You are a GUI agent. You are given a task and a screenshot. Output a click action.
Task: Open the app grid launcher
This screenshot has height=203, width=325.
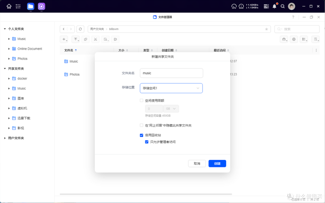(18, 6)
